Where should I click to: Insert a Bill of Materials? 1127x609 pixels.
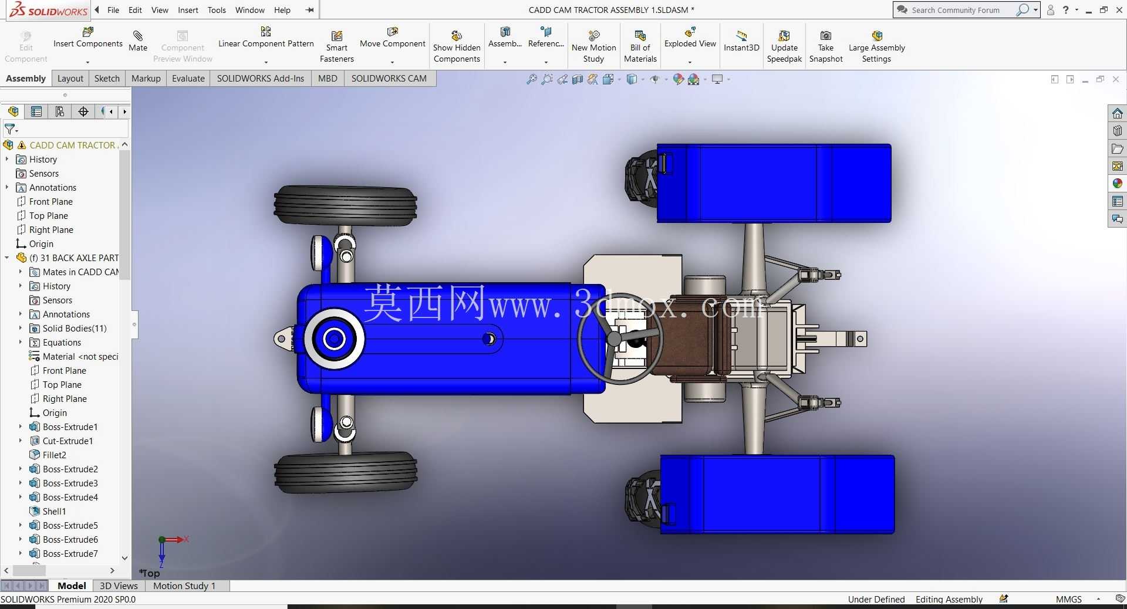[x=640, y=46]
